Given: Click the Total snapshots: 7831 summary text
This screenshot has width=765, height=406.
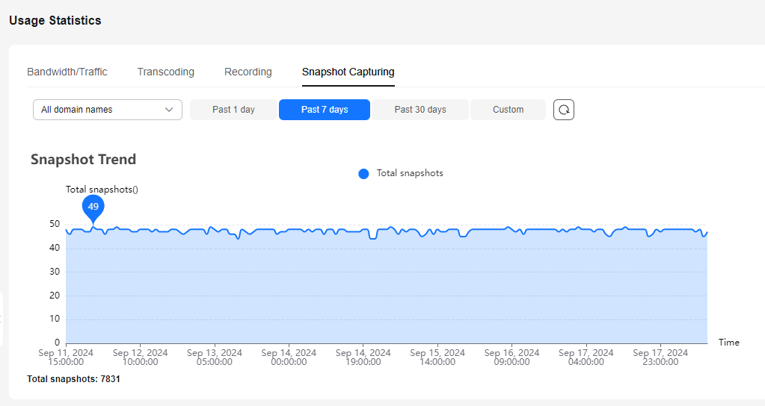Looking at the screenshot, I should pos(74,378).
